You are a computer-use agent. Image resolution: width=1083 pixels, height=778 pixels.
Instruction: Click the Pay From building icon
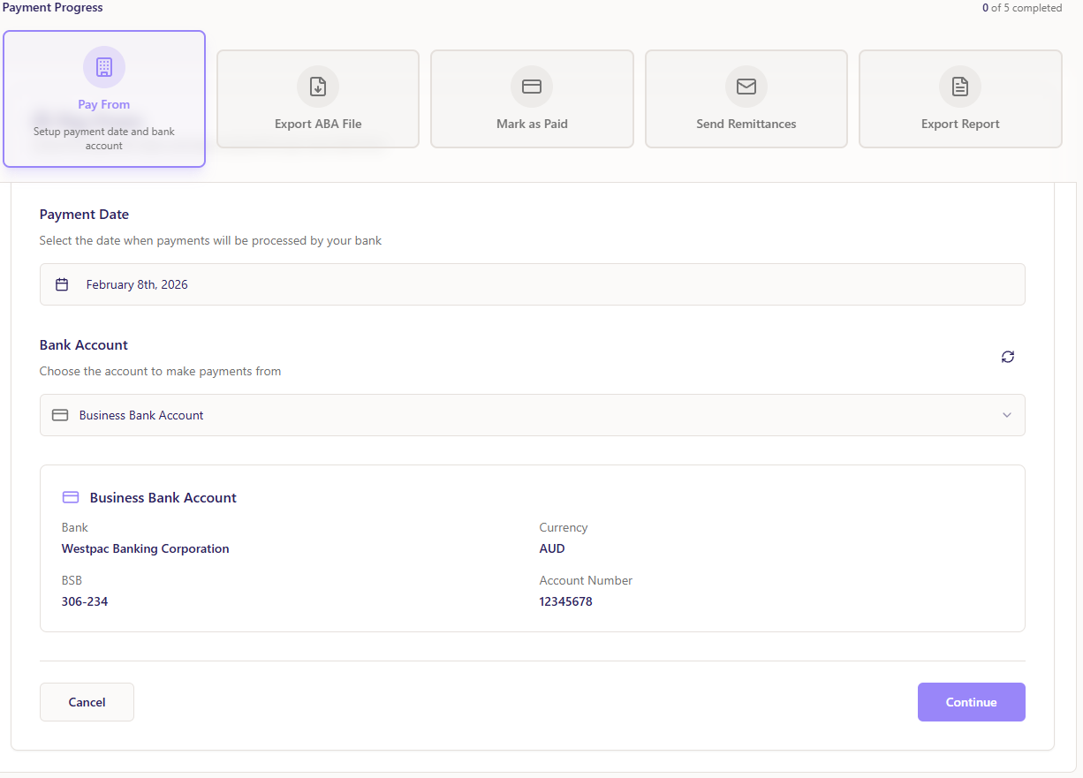[x=104, y=67]
